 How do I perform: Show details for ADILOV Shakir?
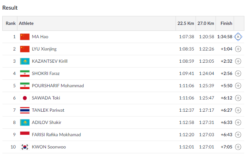(x=238, y=122)
